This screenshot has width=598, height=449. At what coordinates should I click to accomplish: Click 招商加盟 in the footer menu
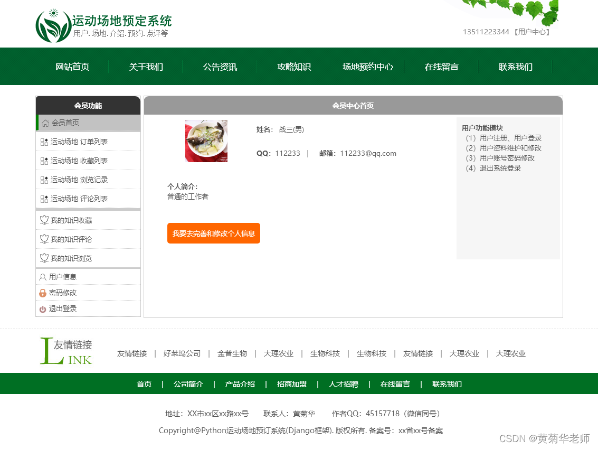tap(291, 384)
